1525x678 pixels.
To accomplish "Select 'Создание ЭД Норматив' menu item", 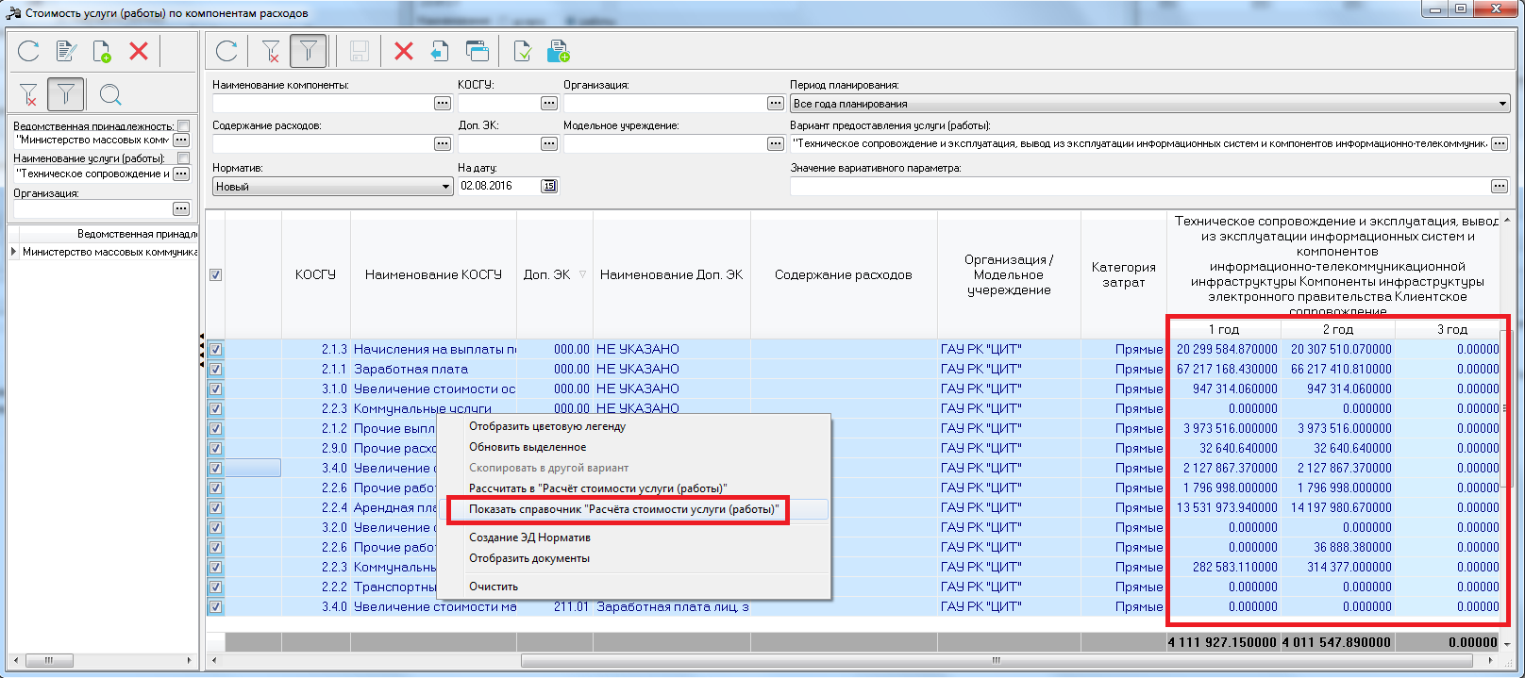I will [x=529, y=537].
